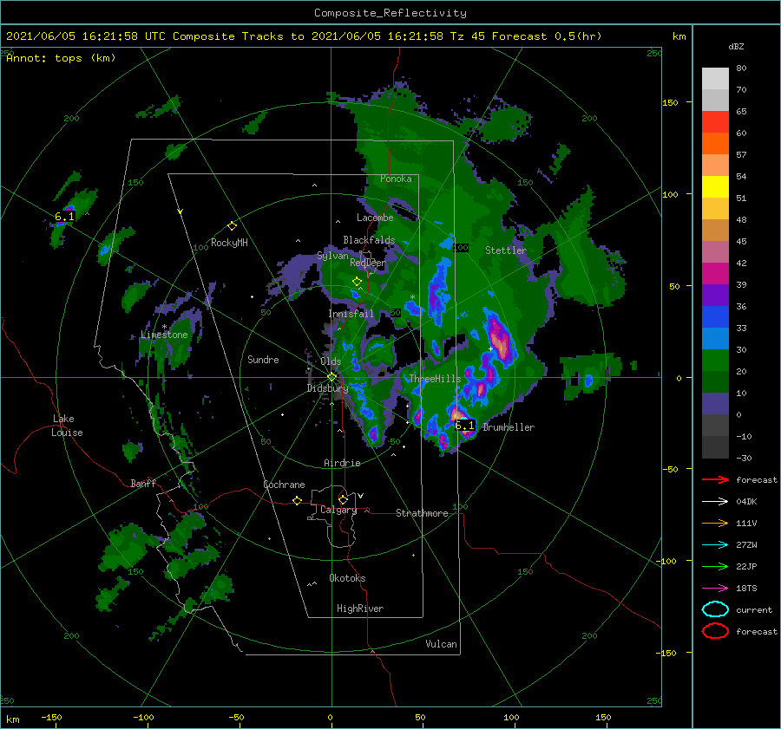Pick the red swatch between 65 and 60 dBZ

(x=715, y=122)
